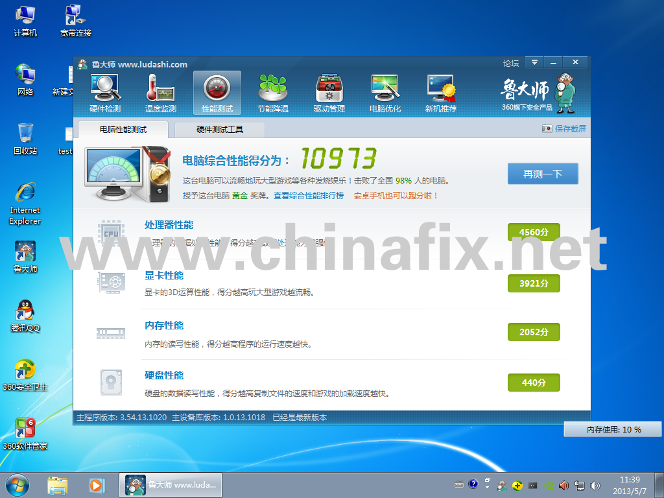Select 性能测试 performance test section
This screenshot has width=664, height=498.
click(217, 93)
